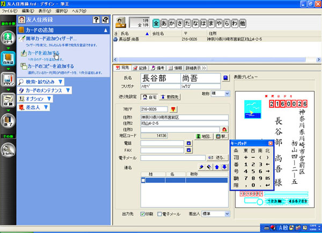
Task: Switch to the 記録 tab
Action: pyautogui.click(x=140, y=68)
